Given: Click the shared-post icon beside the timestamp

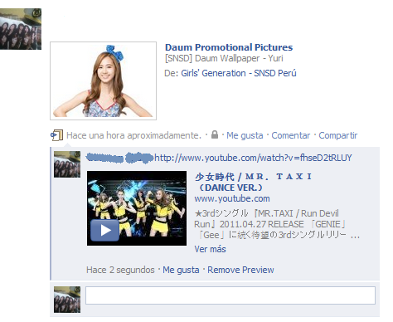Looking at the screenshot, I should click(57, 135).
